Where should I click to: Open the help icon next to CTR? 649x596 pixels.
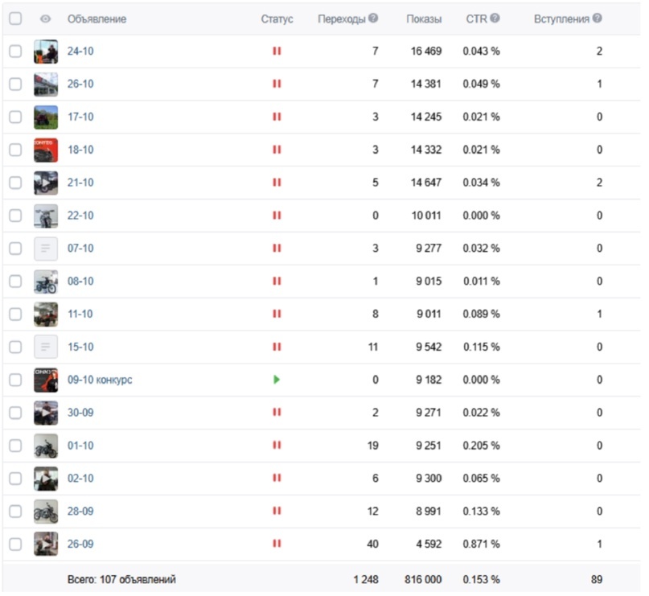point(495,18)
